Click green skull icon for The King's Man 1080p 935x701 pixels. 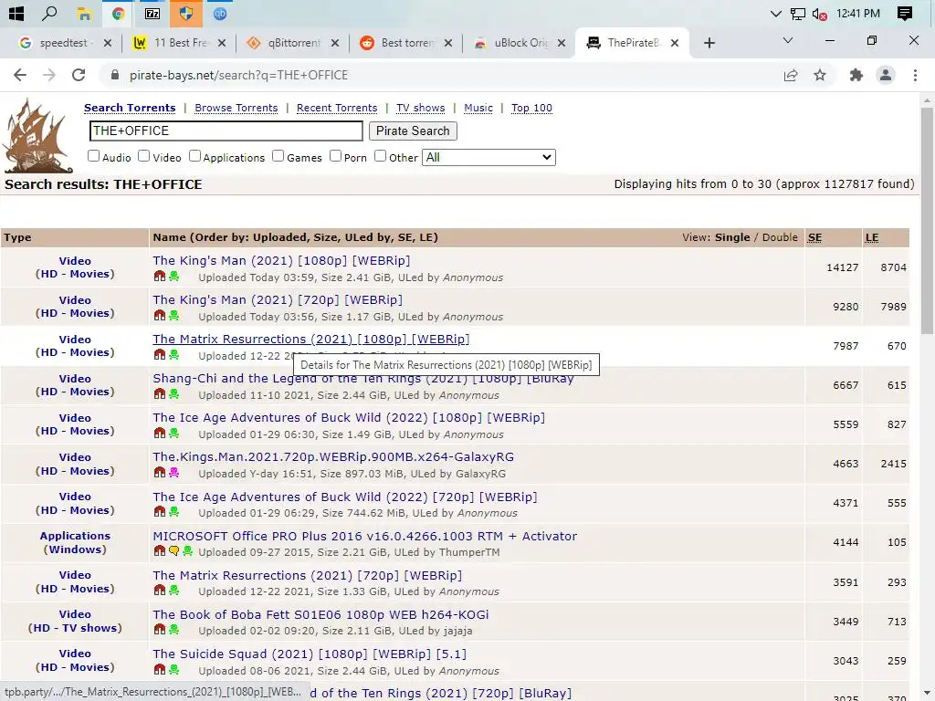coord(173,276)
